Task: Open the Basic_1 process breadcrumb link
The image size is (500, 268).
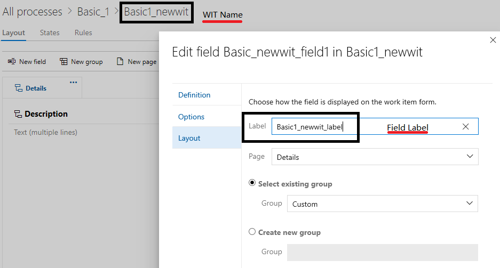Action: [x=93, y=12]
